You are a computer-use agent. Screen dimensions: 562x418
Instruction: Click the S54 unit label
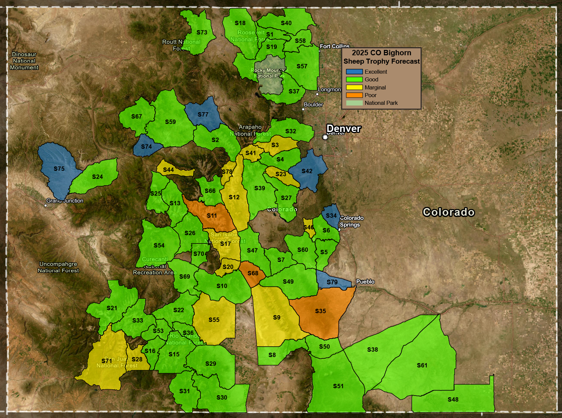tap(159, 246)
